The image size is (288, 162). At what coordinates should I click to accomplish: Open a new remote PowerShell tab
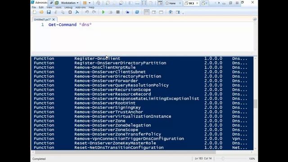tap(127, 12)
